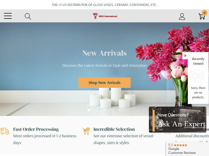Click the 01 slide counter indicator
Image resolution: width=209 pixels, height=156 pixels.
[x=203, y=47]
